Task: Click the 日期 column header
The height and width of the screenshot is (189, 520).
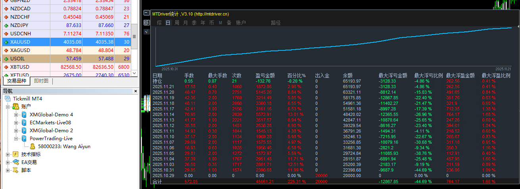Action: point(157,75)
